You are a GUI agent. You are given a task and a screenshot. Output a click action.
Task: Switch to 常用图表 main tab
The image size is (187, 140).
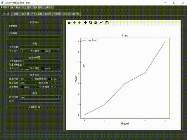(x=5, y=7)
